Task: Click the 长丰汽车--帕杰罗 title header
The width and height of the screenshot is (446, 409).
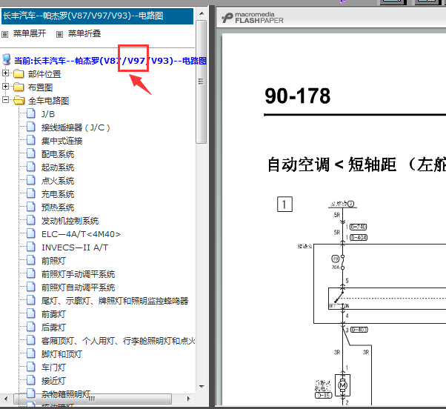Action: 98,16
